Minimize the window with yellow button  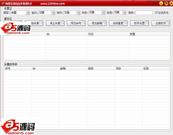coord(161,3)
